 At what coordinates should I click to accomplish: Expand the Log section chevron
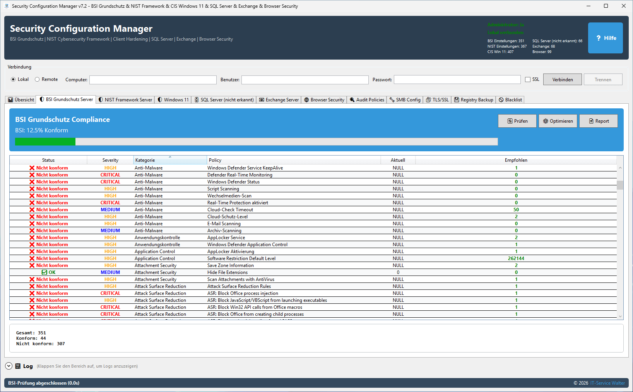pos(9,366)
